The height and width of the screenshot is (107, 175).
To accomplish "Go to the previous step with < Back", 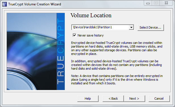I will point(113,99).
